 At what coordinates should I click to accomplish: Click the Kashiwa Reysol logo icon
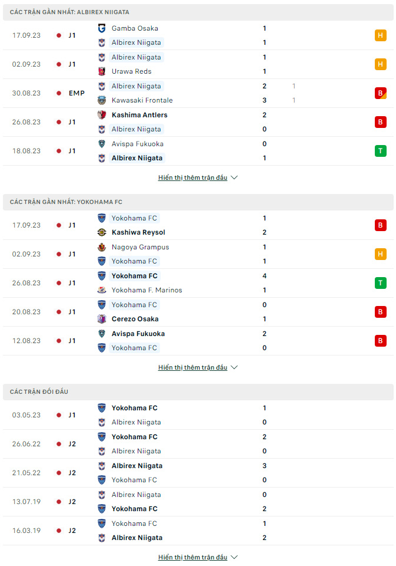click(x=102, y=232)
